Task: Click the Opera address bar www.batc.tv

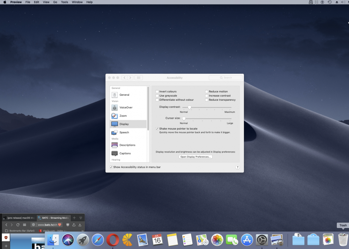Action: coord(47,225)
